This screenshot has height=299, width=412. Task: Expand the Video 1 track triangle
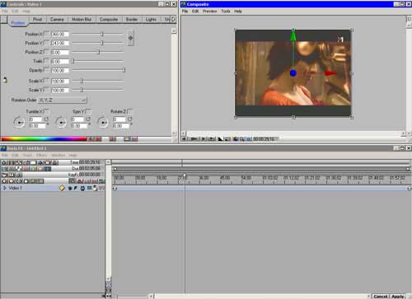(4, 188)
